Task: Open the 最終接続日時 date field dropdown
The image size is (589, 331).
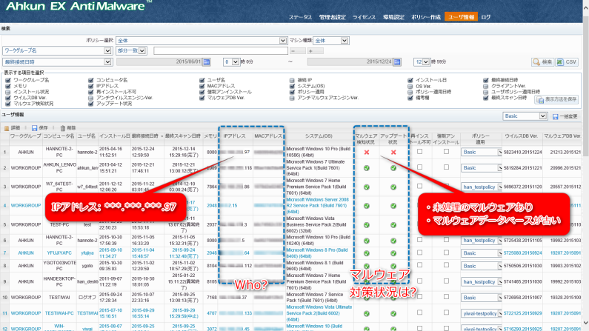Action: 57,62
